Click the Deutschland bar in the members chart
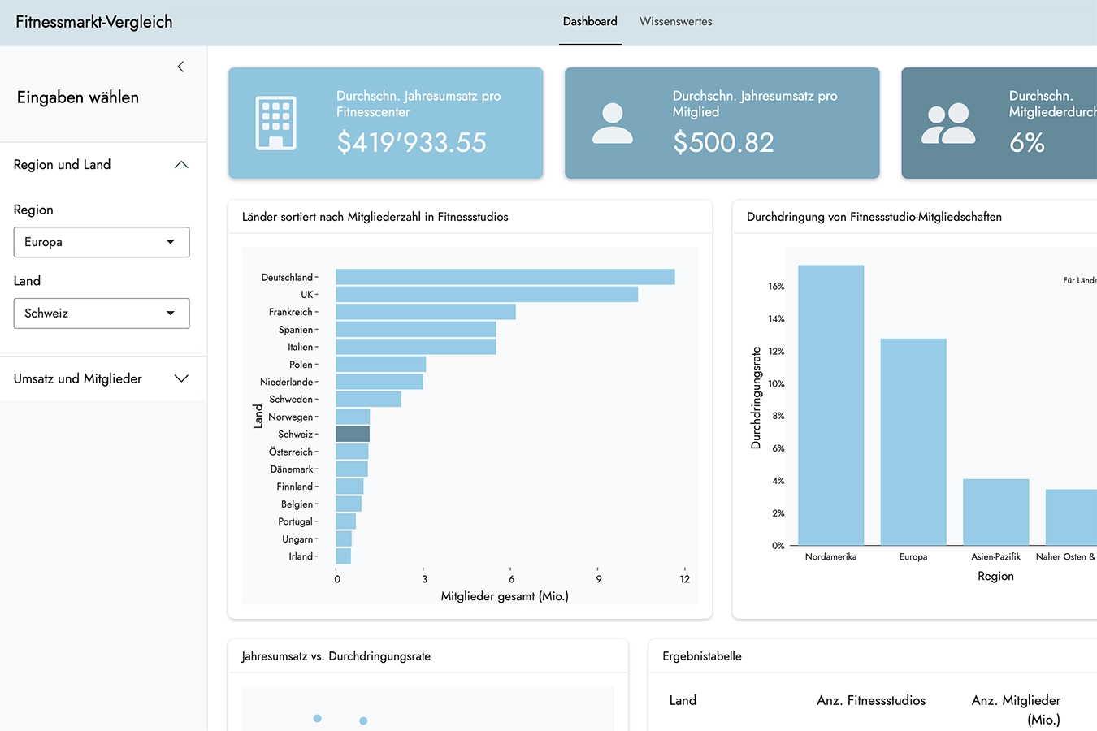Image resolution: width=1097 pixels, height=731 pixels. (x=505, y=277)
